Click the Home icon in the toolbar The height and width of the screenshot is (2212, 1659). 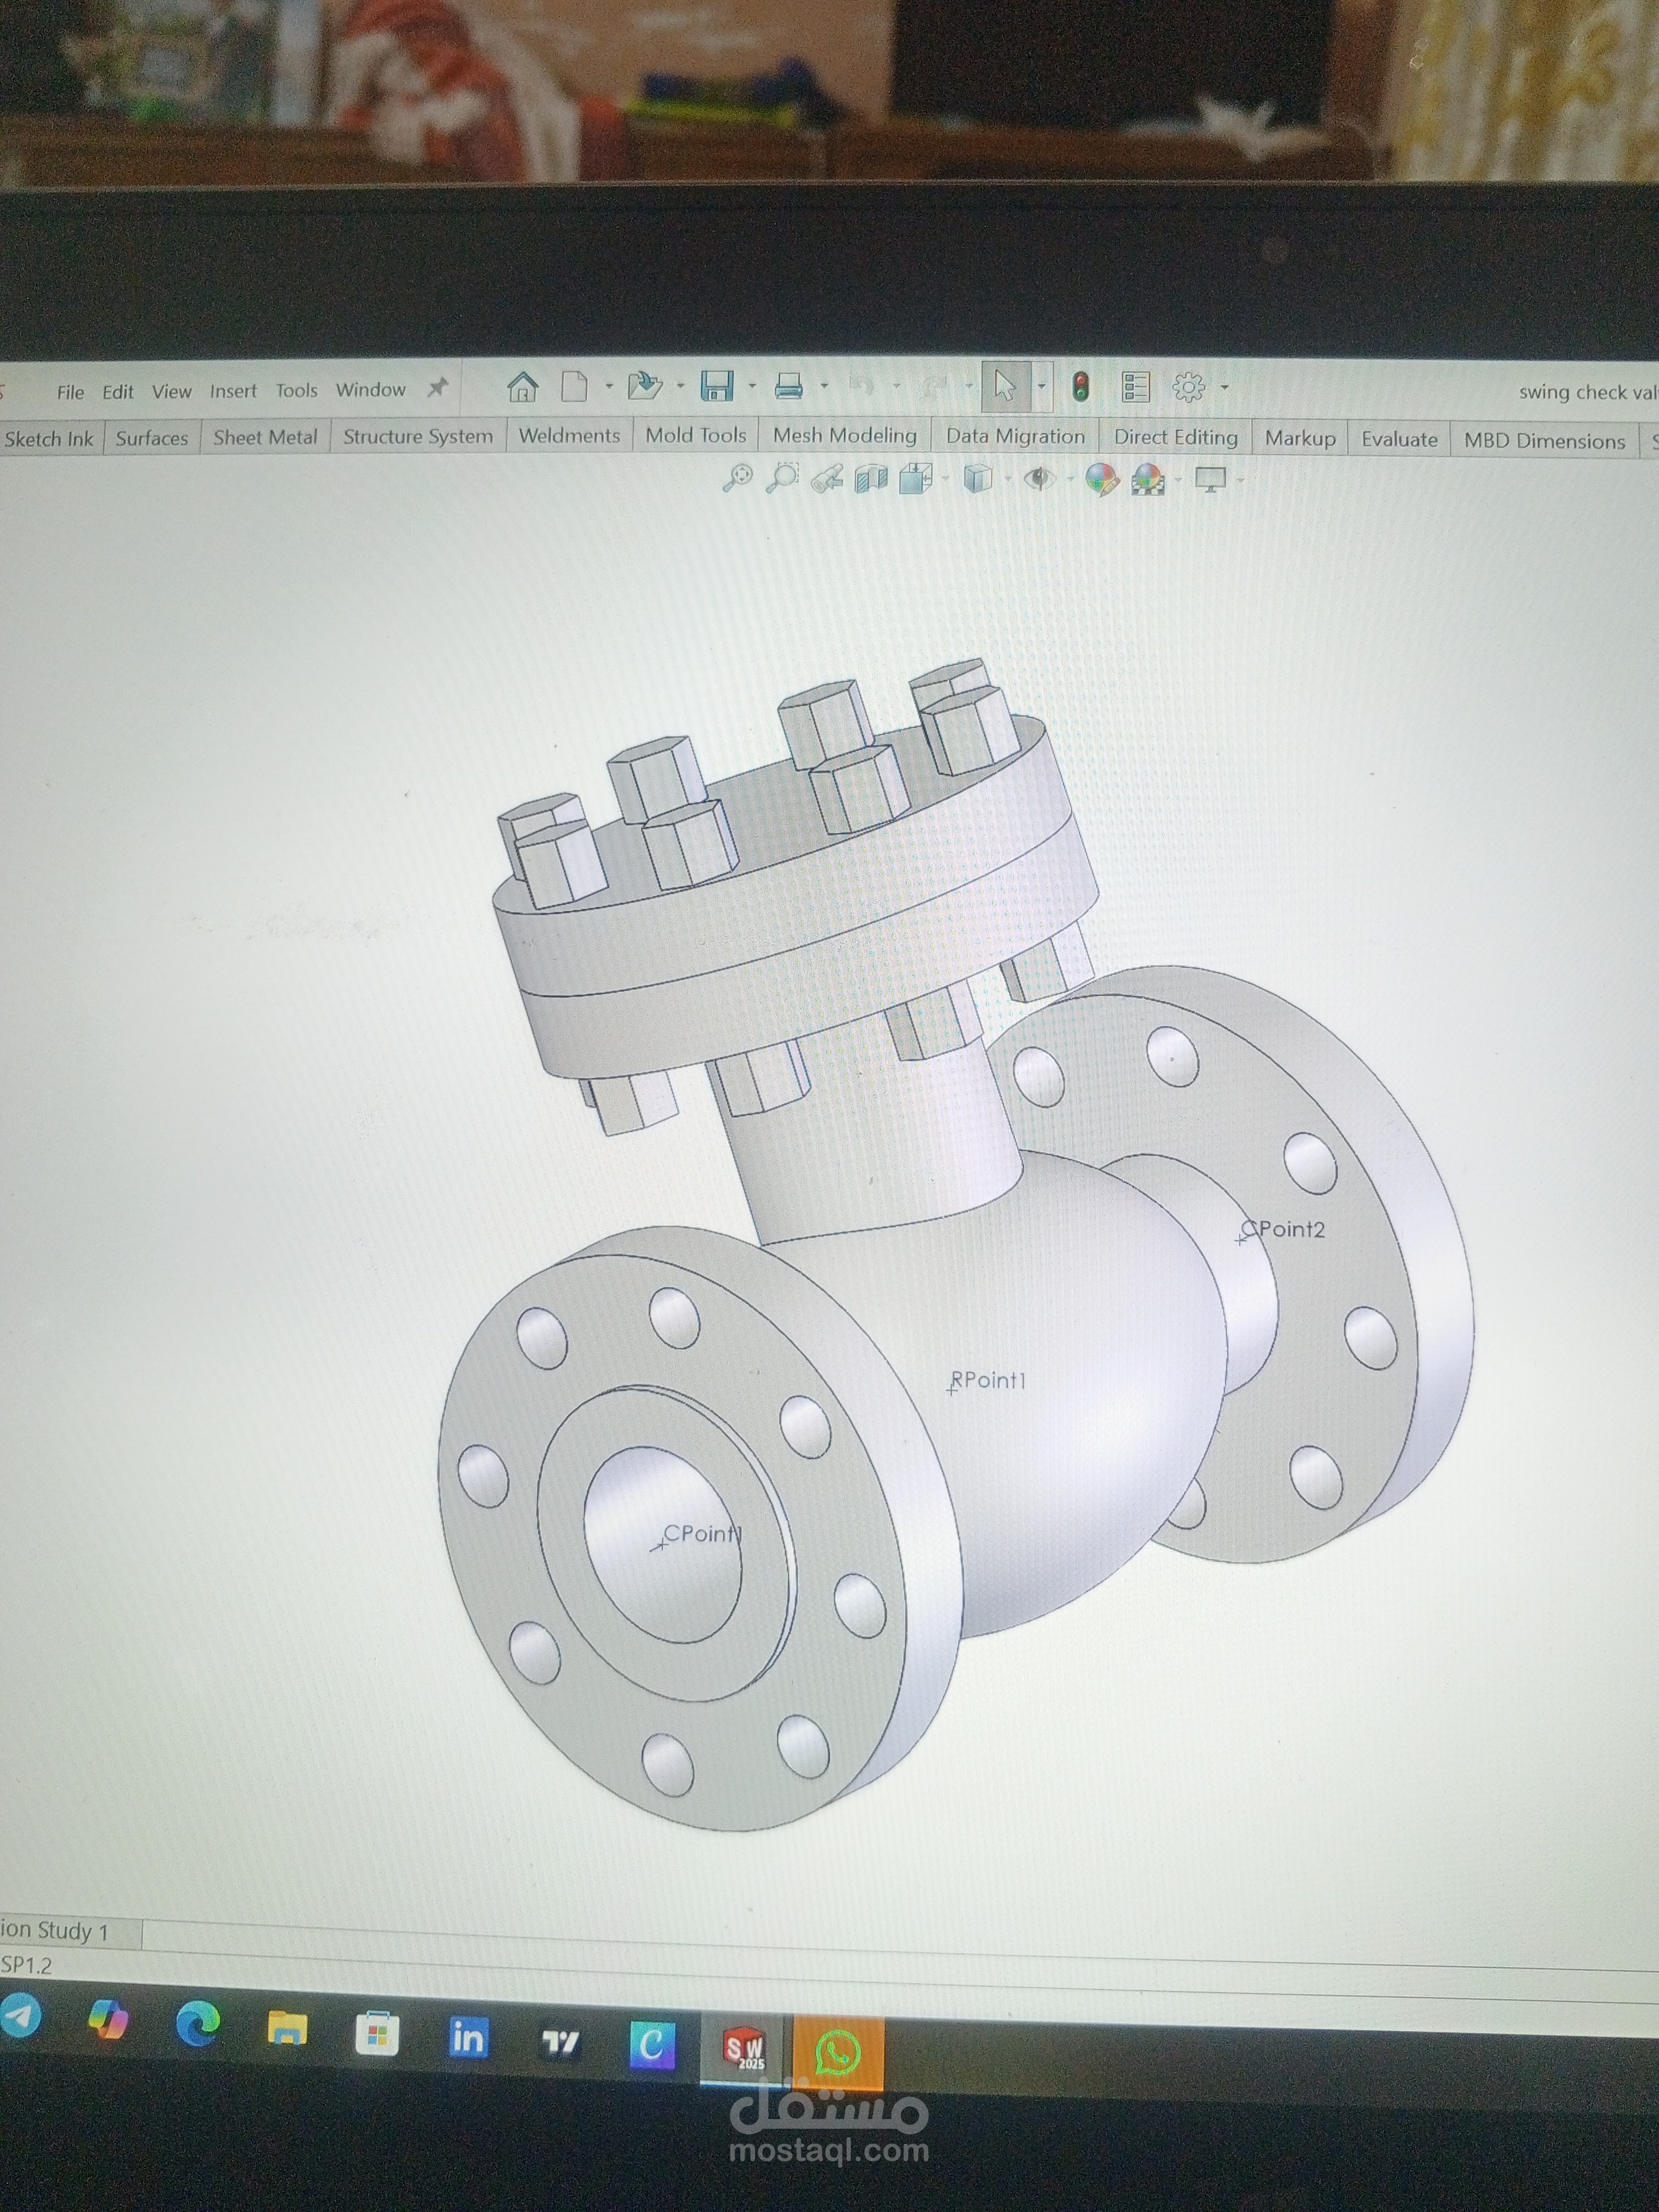tap(522, 386)
